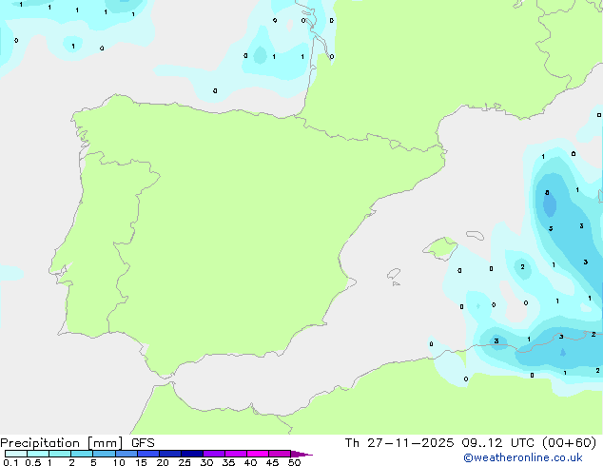This screenshot has width=603, height=466.
Task: Select the 30–35 mm purple legend swatch
Action: pos(213,454)
